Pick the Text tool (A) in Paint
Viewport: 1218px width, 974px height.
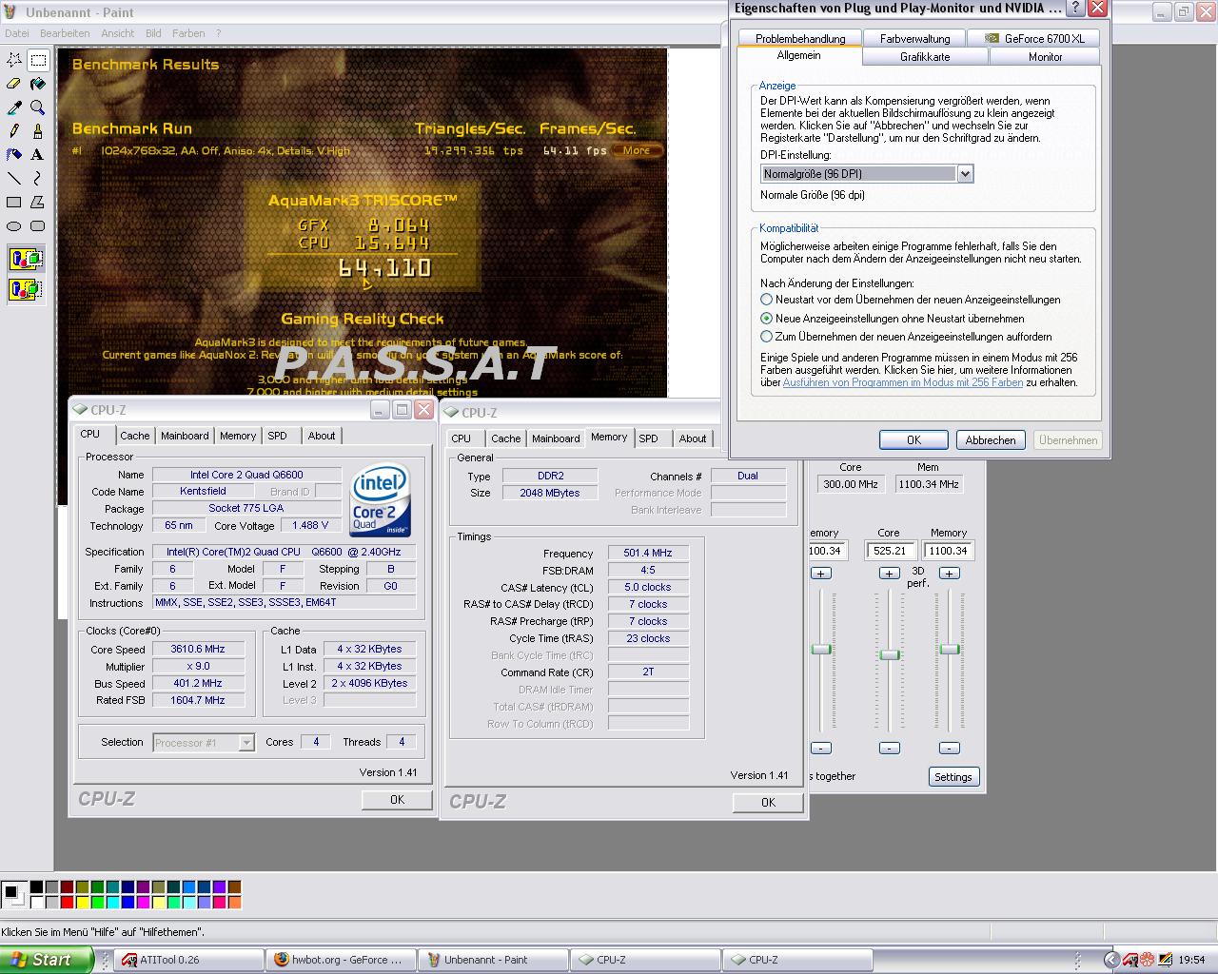pyautogui.click(x=38, y=154)
